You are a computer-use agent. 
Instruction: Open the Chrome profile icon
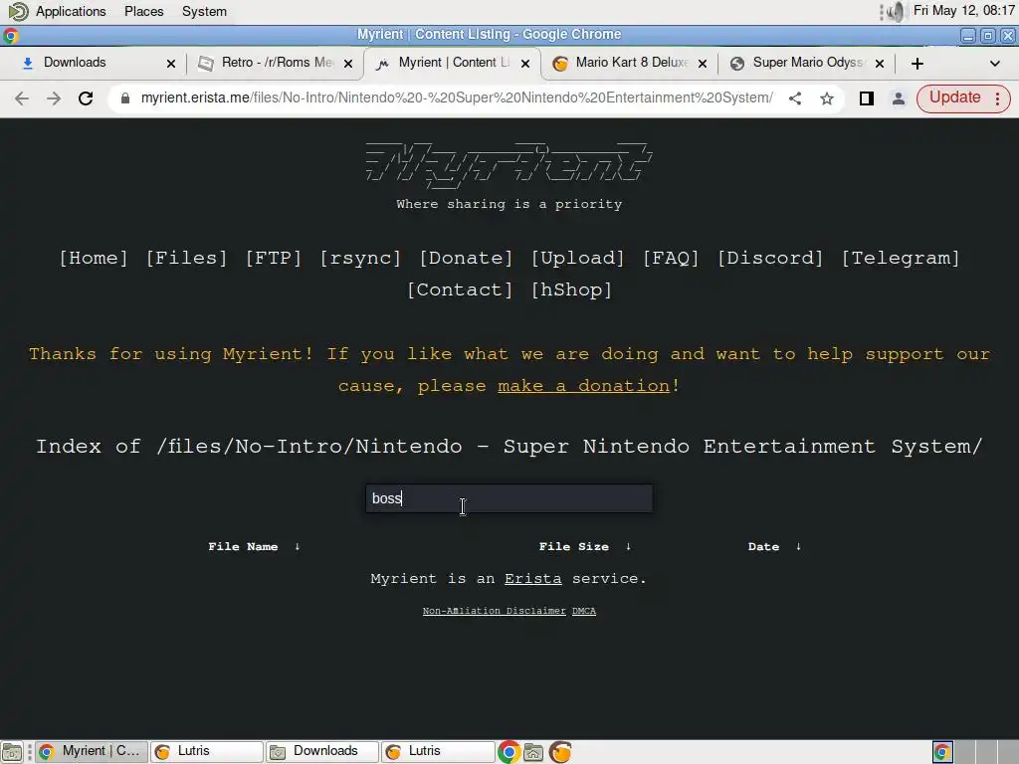coord(899,98)
